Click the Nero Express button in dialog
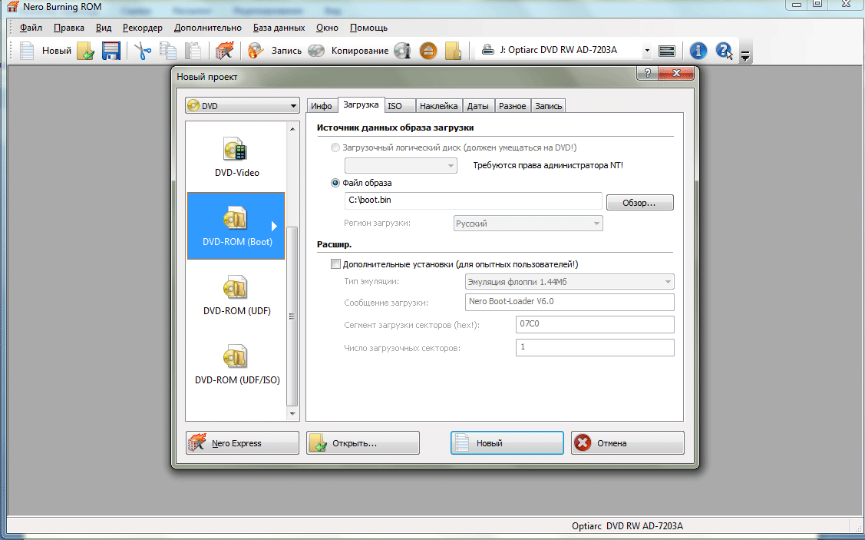This screenshot has height=540, width=865. pyautogui.click(x=243, y=442)
